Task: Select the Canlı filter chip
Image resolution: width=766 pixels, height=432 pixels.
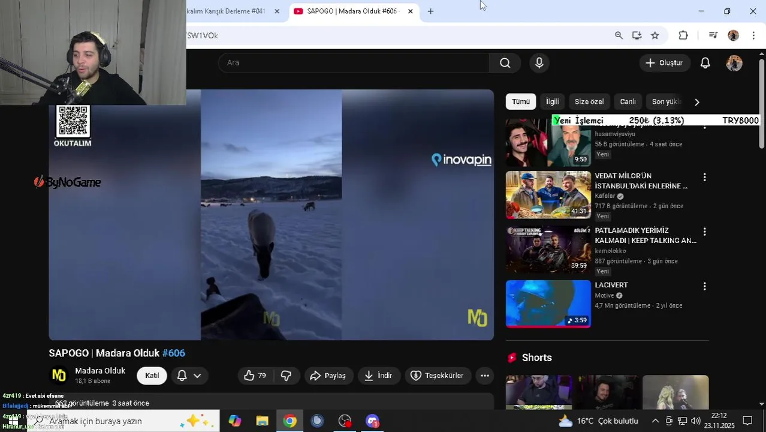Action: coord(628,102)
